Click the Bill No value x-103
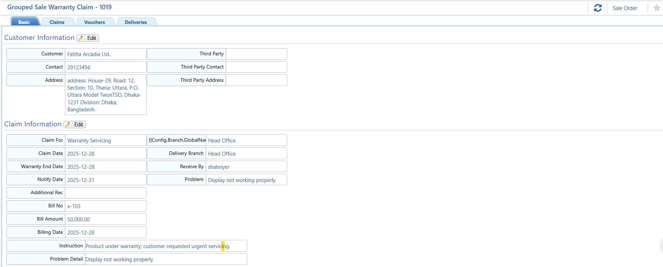 (74, 206)
